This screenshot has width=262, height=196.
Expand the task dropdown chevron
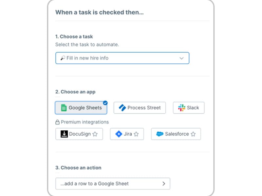[182, 58]
